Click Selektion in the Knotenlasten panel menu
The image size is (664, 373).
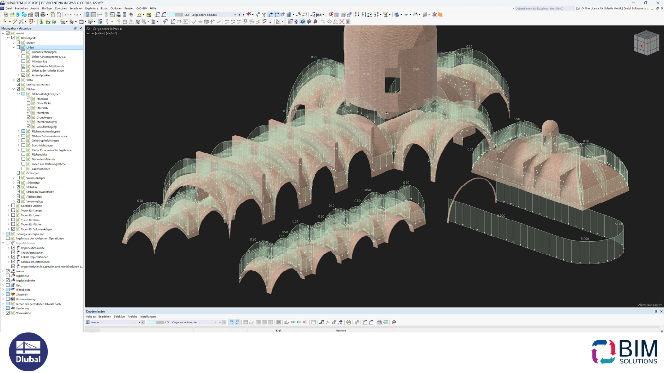tap(120, 316)
